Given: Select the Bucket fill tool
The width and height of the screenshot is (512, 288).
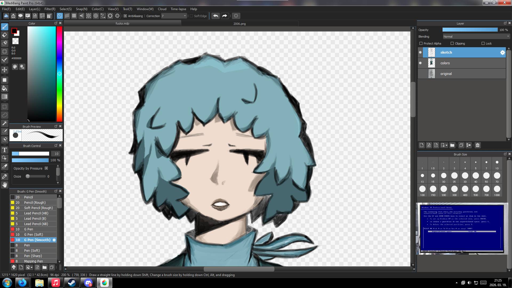Looking at the screenshot, I should 5,88.
